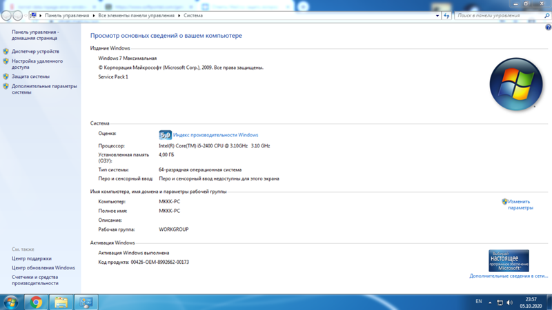
Task: Go to Панель управления домашняя страница
Action: pos(35,35)
